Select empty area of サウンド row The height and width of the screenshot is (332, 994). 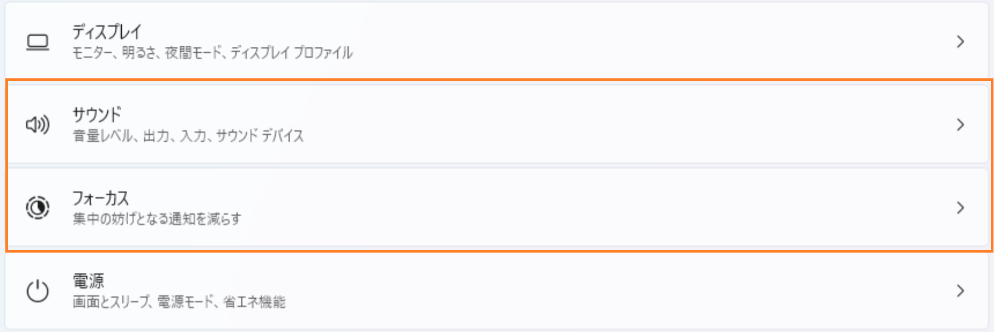pyautogui.click(x=588, y=125)
